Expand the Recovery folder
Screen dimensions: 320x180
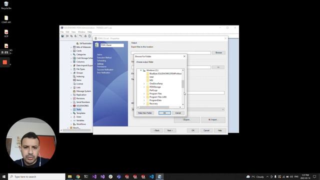(x=144, y=103)
